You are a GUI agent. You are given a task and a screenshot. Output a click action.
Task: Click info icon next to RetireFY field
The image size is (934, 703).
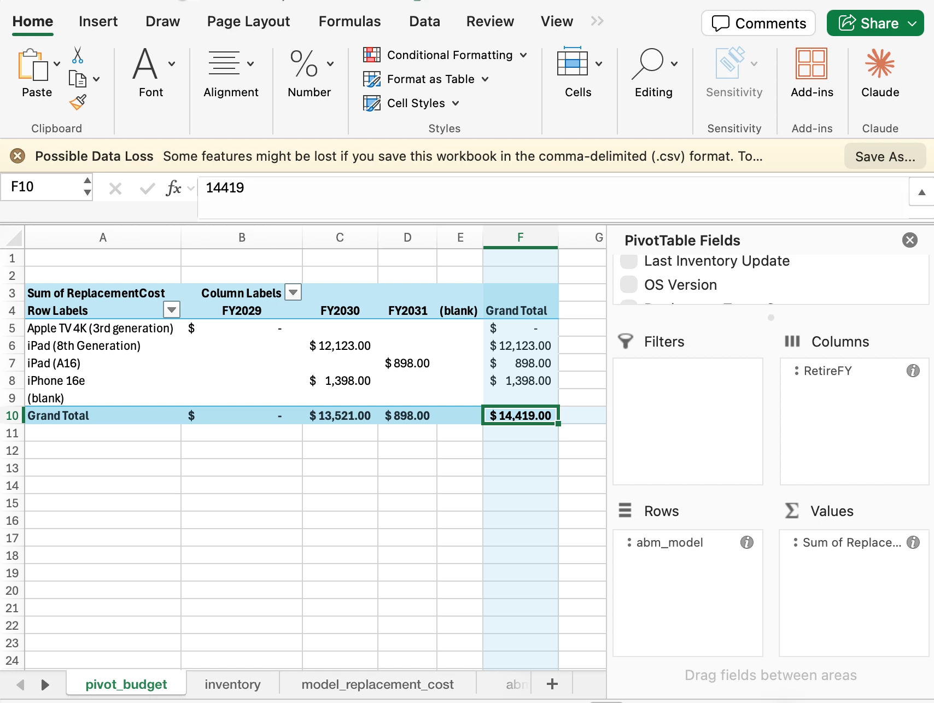pos(913,371)
